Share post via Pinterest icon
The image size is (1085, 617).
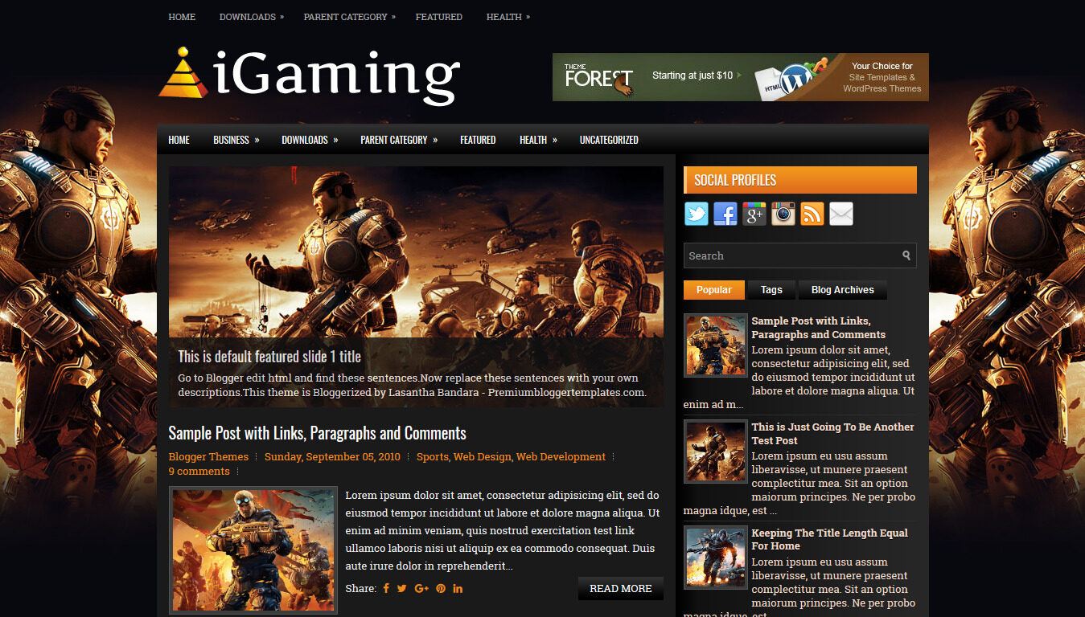(x=441, y=588)
